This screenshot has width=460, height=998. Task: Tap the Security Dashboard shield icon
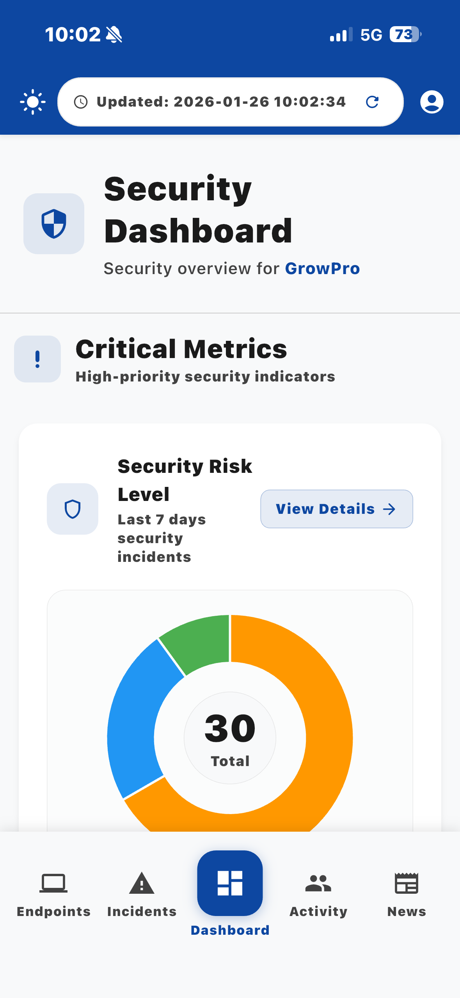pos(54,224)
